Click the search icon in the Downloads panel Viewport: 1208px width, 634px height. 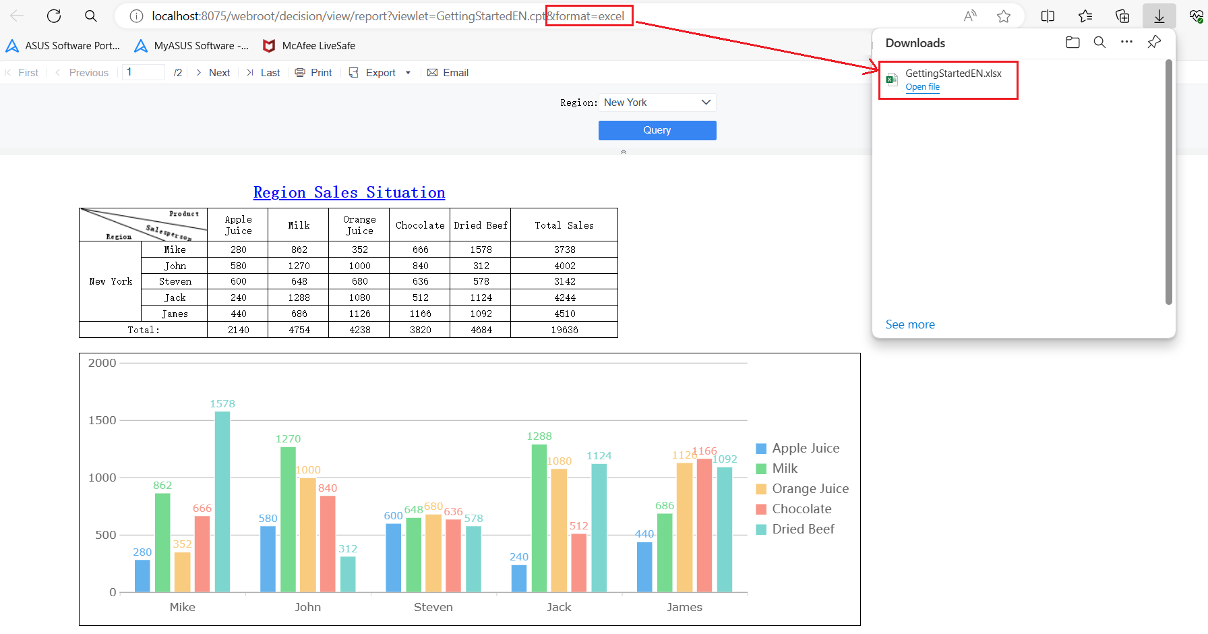click(1099, 42)
